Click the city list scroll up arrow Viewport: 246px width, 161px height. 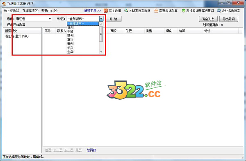point(101,24)
